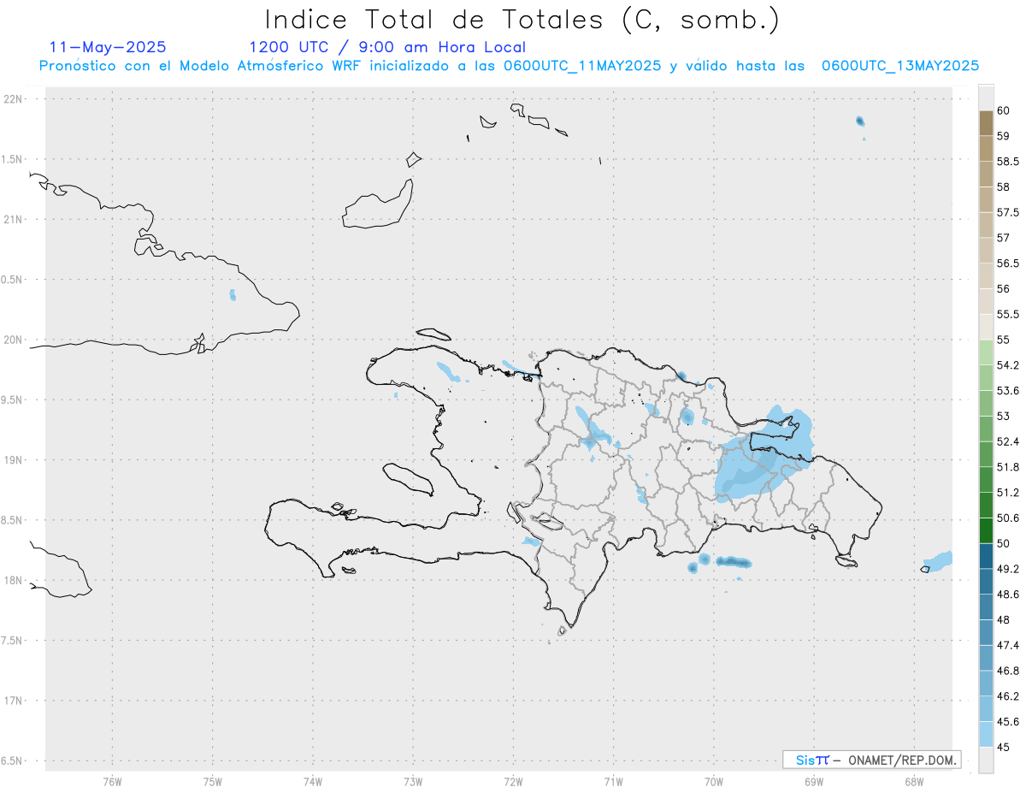Screen dimensions: 1026x793
Task: Select the colorbar value "57"
Action: click(1004, 238)
